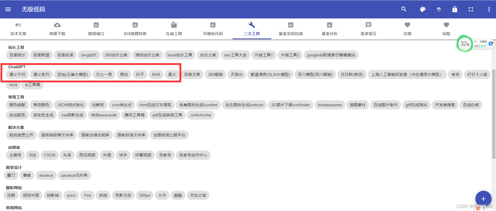
Task: Click the 可视化代码 chart icon
Action: click(x=213, y=25)
